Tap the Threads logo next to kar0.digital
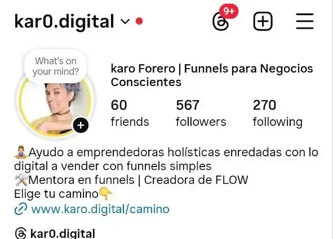Screen dimensions: 333x239 pyautogui.click(x=21, y=233)
